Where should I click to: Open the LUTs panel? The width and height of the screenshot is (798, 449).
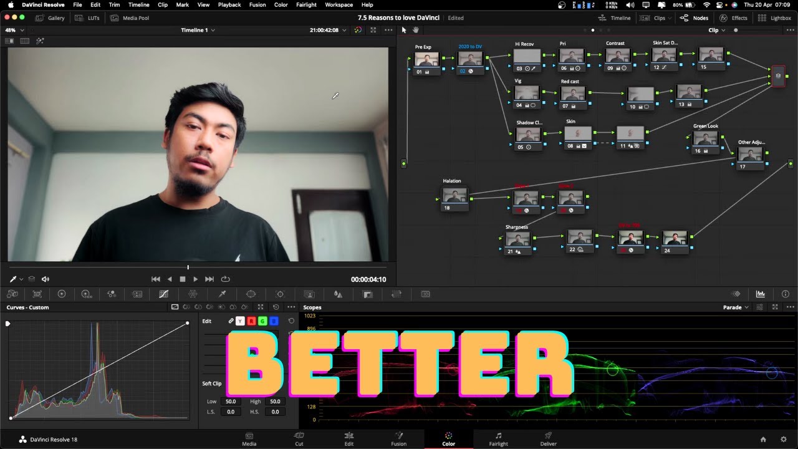point(88,18)
